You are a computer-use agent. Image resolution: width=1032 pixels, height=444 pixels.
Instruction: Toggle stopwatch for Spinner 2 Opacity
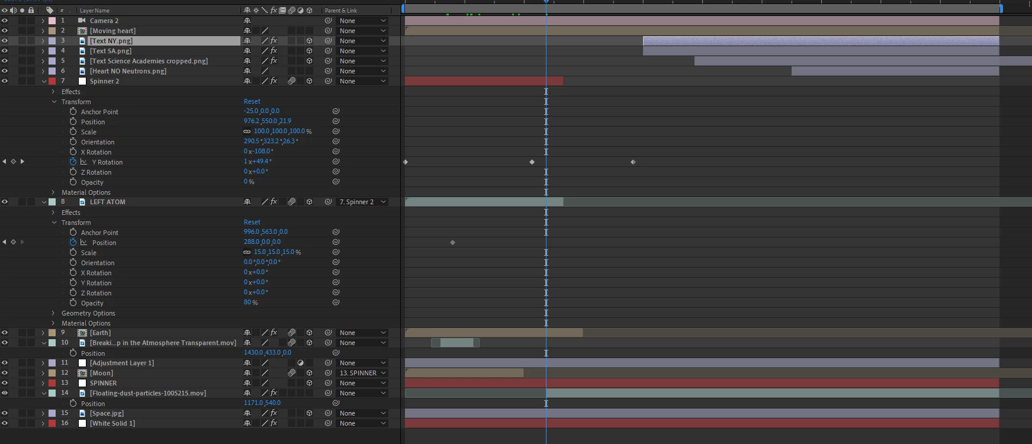73,182
